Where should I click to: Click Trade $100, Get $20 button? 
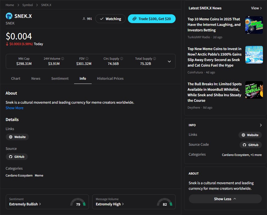tap(152, 19)
